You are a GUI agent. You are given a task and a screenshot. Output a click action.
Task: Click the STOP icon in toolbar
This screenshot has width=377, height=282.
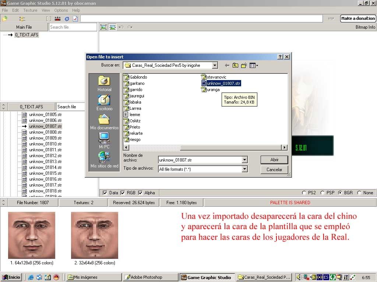tap(331, 18)
